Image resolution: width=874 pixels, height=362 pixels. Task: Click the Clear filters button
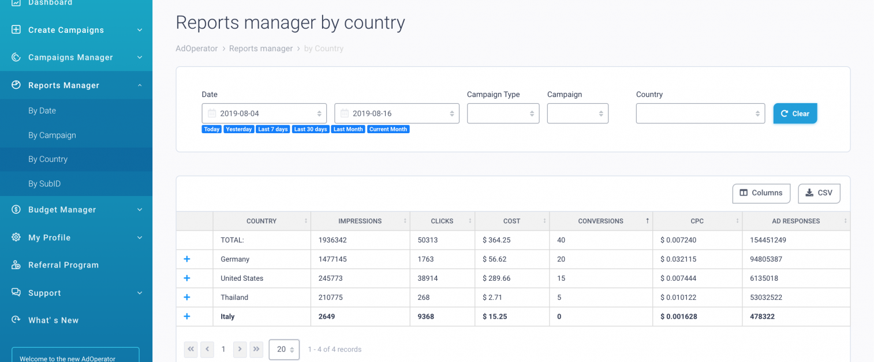click(795, 114)
